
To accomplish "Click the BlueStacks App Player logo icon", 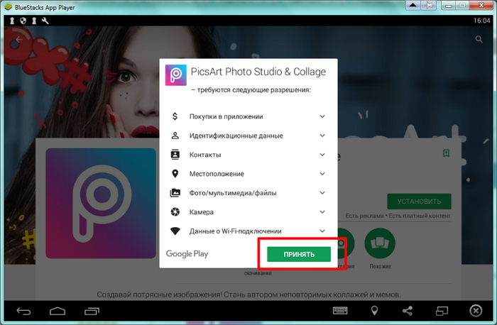I will [8, 7].
